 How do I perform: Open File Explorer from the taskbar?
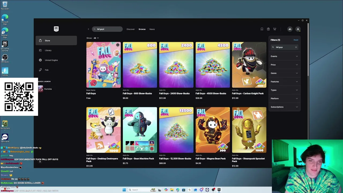[172, 190]
